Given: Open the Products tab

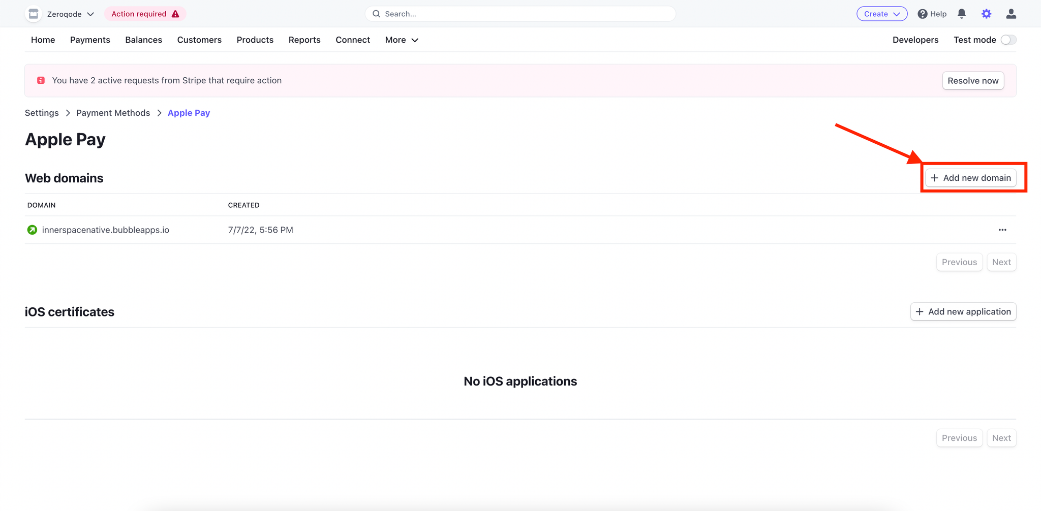Looking at the screenshot, I should 255,40.
